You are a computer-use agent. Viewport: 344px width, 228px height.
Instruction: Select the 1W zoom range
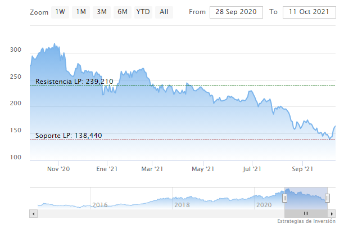[x=60, y=11]
